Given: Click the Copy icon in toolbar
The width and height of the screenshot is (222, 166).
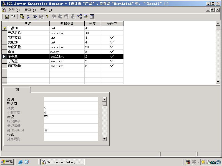Looking at the screenshot, I should click(35, 17).
